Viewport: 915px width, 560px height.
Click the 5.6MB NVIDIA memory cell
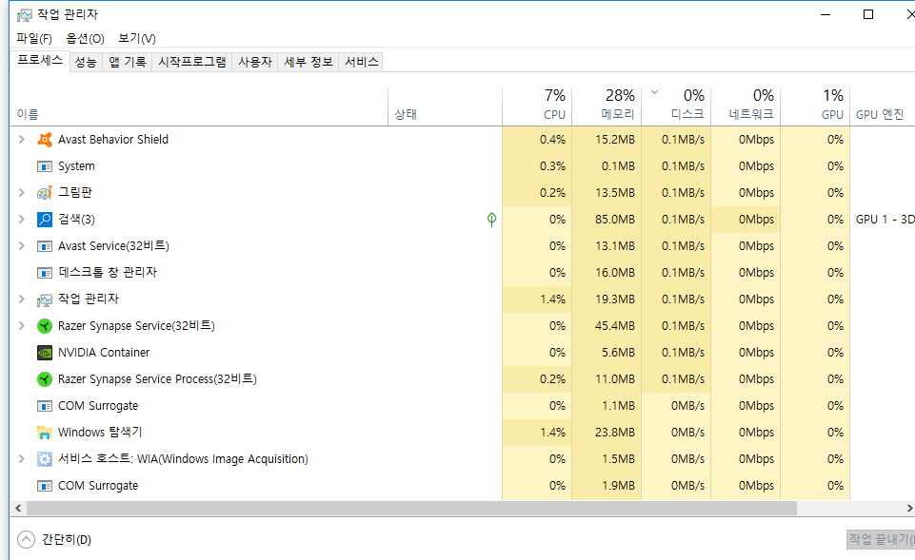pyautogui.click(x=607, y=353)
